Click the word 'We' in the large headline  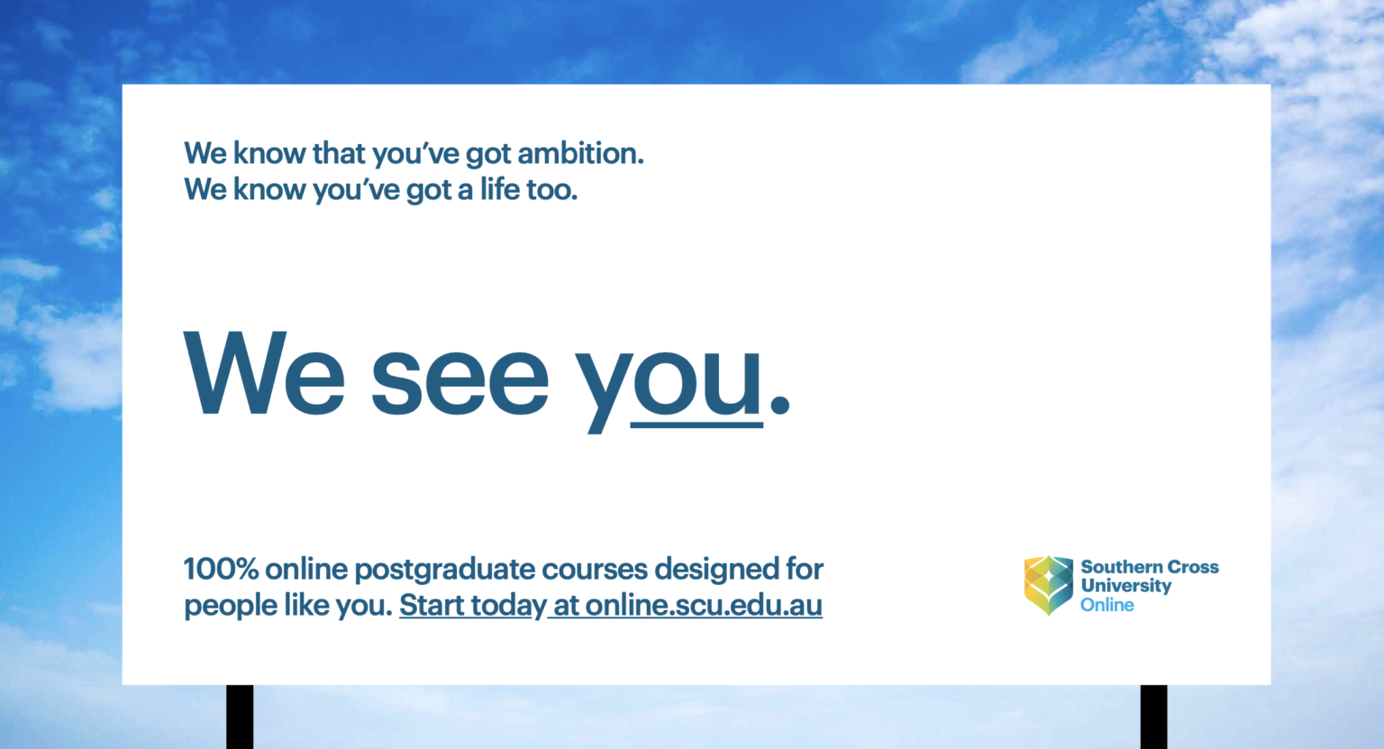click(x=265, y=372)
